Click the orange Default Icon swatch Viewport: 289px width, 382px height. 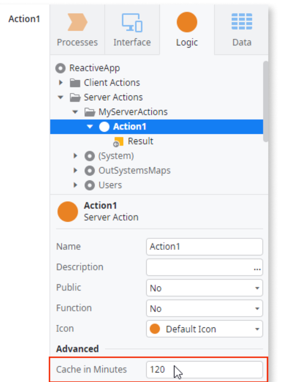(155, 329)
